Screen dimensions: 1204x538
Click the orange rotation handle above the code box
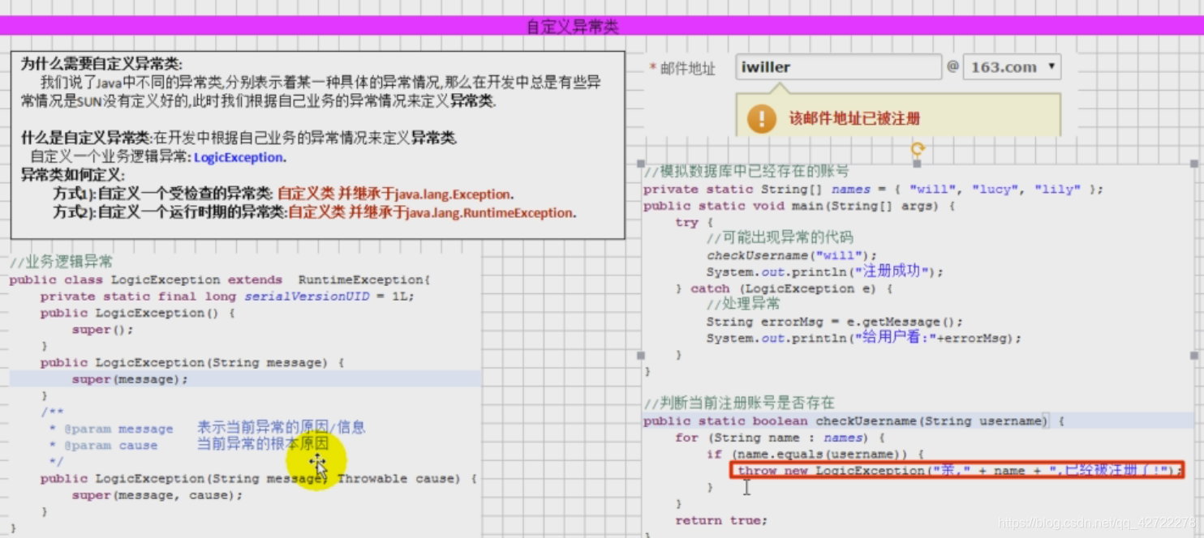tap(918, 148)
